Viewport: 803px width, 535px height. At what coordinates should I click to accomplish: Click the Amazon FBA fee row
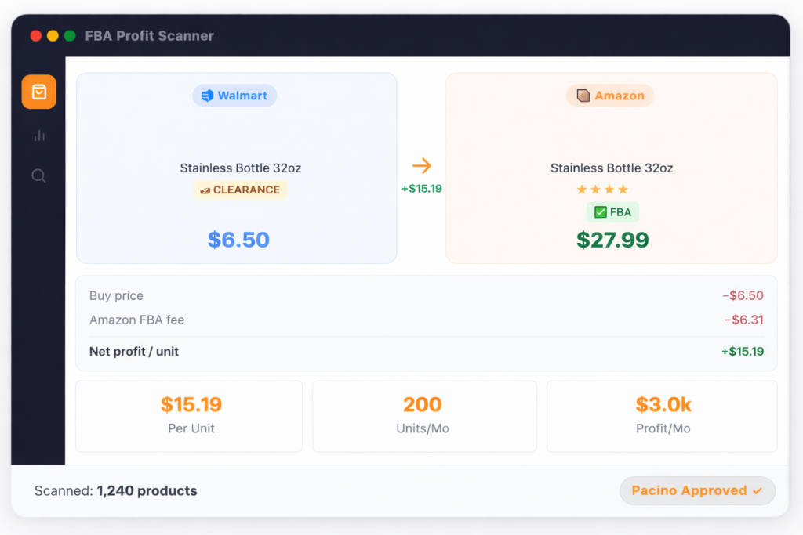pyautogui.click(x=426, y=320)
